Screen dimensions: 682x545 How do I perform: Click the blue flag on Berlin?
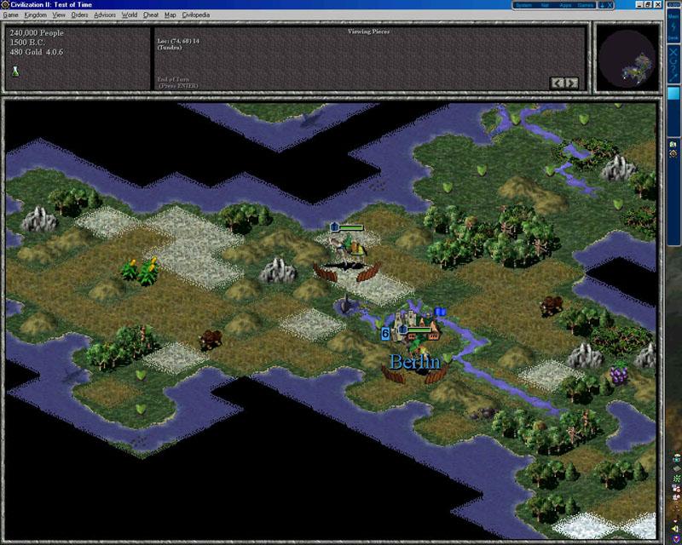pos(440,312)
